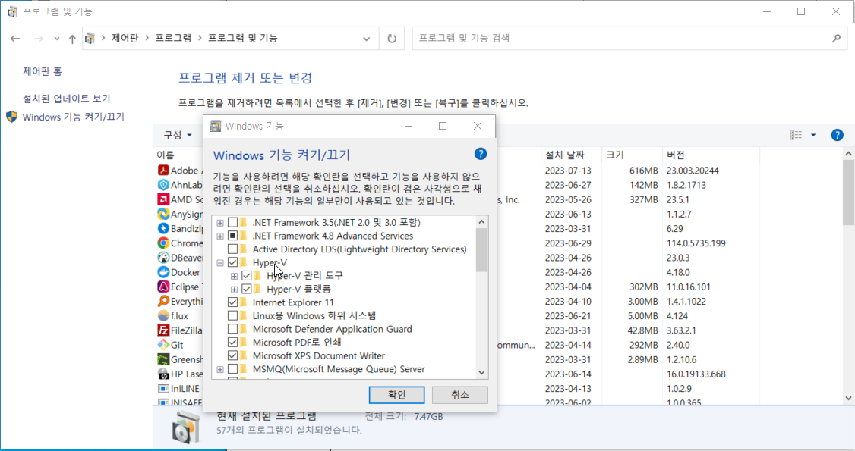The image size is (855, 451).
Task: Click the FileZilla red icon
Action: click(x=163, y=330)
